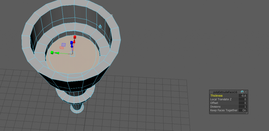The width and height of the screenshot is (269, 131).
Task: Click the yellow Thickness attribute label
Action: pyautogui.click(x=216, y=96)
